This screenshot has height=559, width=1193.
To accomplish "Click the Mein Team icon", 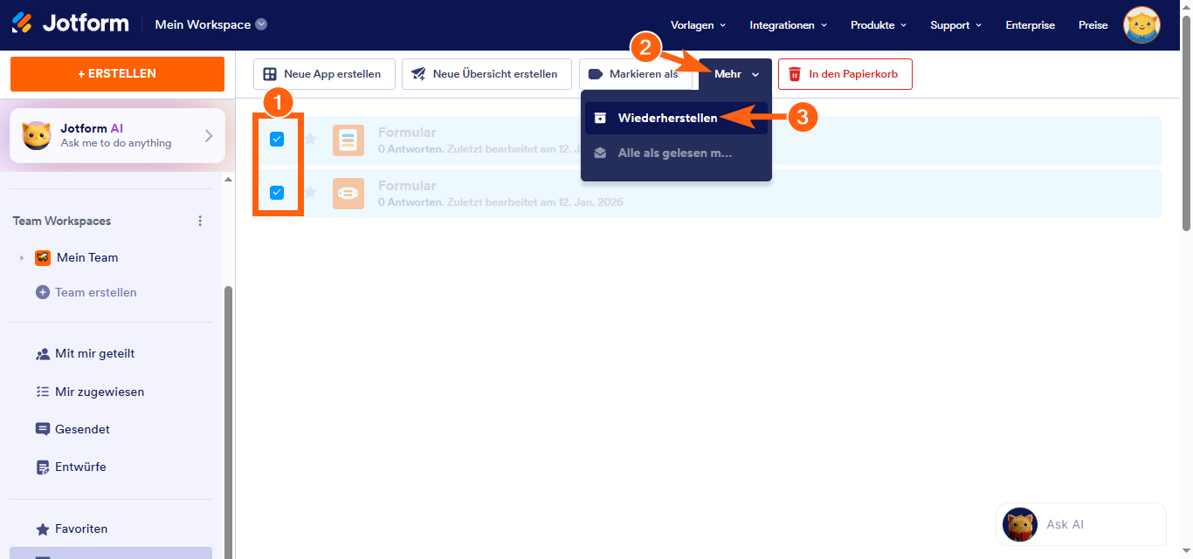I will coord(43,257).
